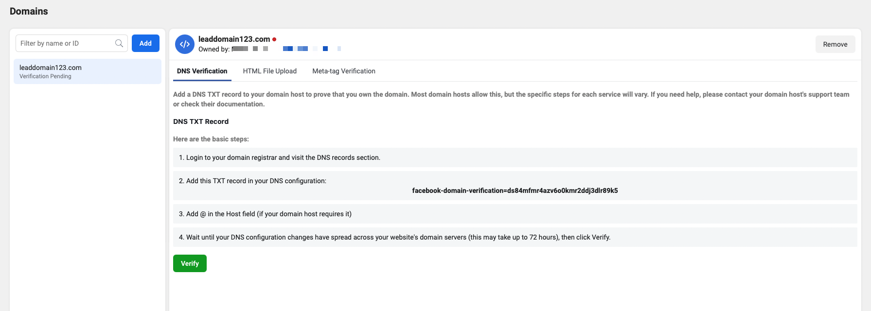Screen dimensions: 871x311
Task: Remove the leaddomain123.com domain
Action: coord(835,44)
